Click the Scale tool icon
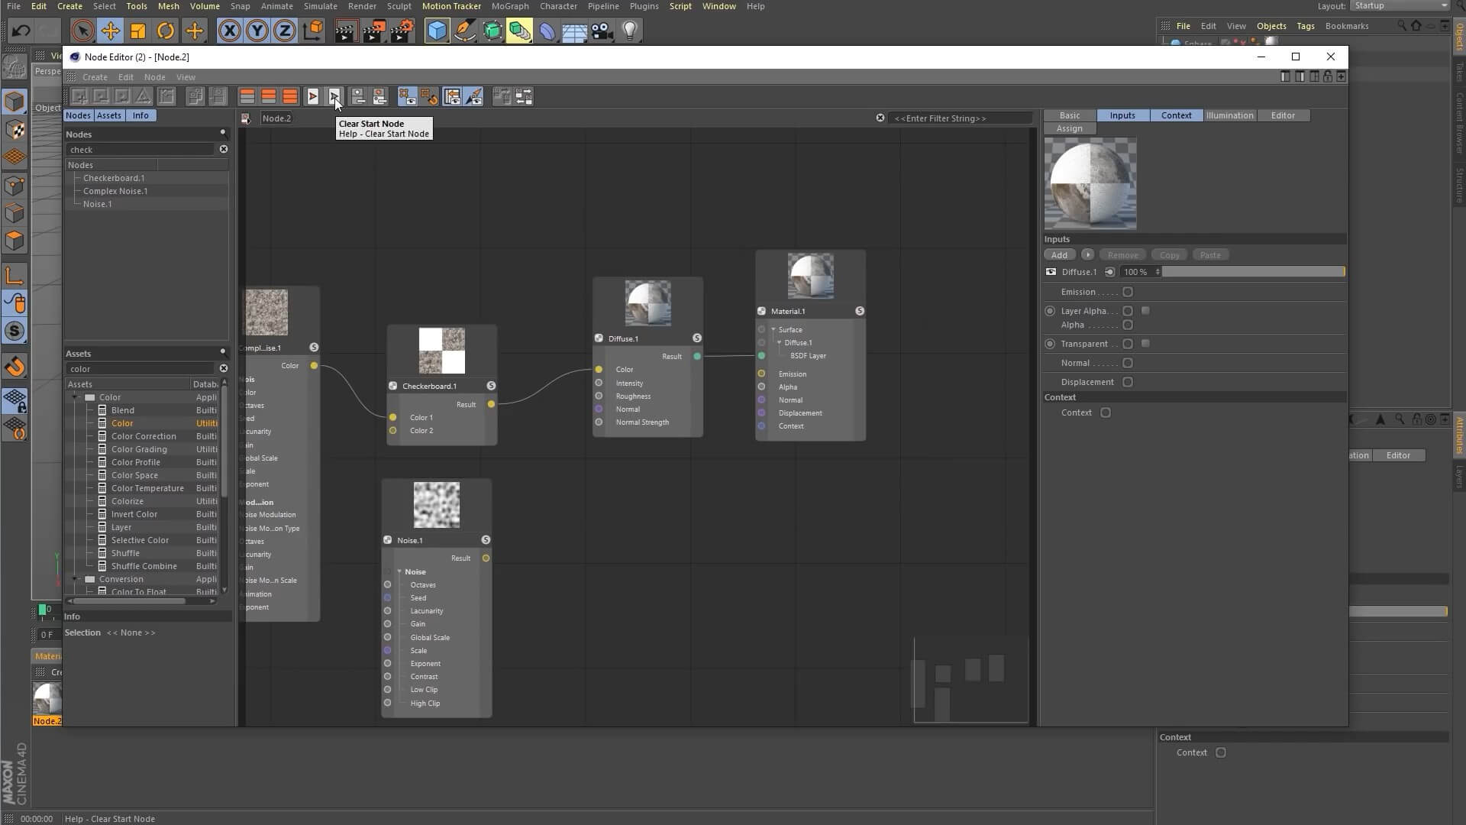The image size is (1466, 825). 138,31
